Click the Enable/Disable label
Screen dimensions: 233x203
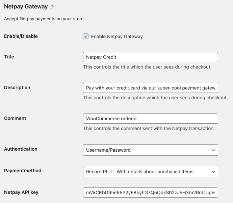click(21, 36)
